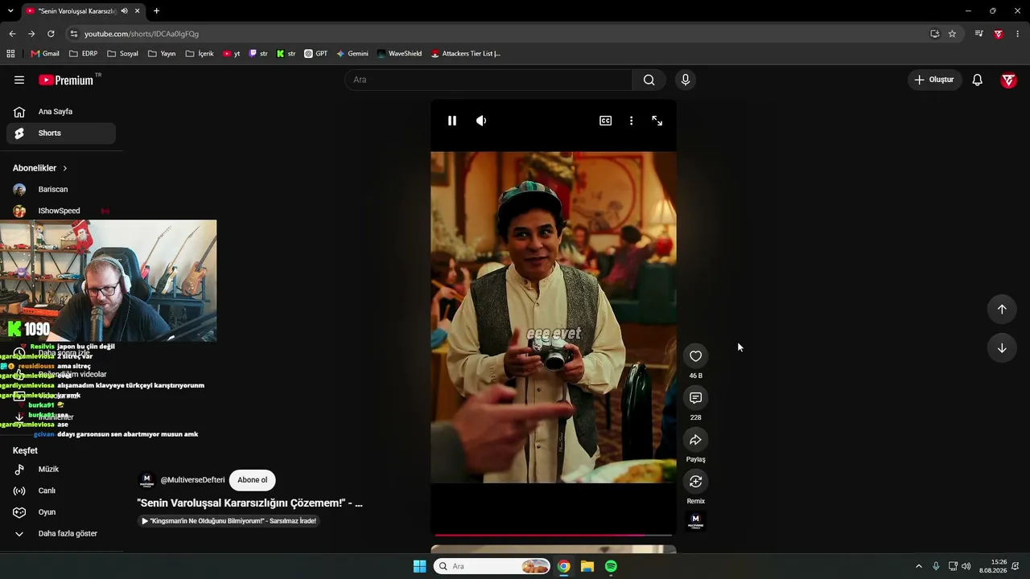Toggle closed captions on the Short

(x=605, y=121)
